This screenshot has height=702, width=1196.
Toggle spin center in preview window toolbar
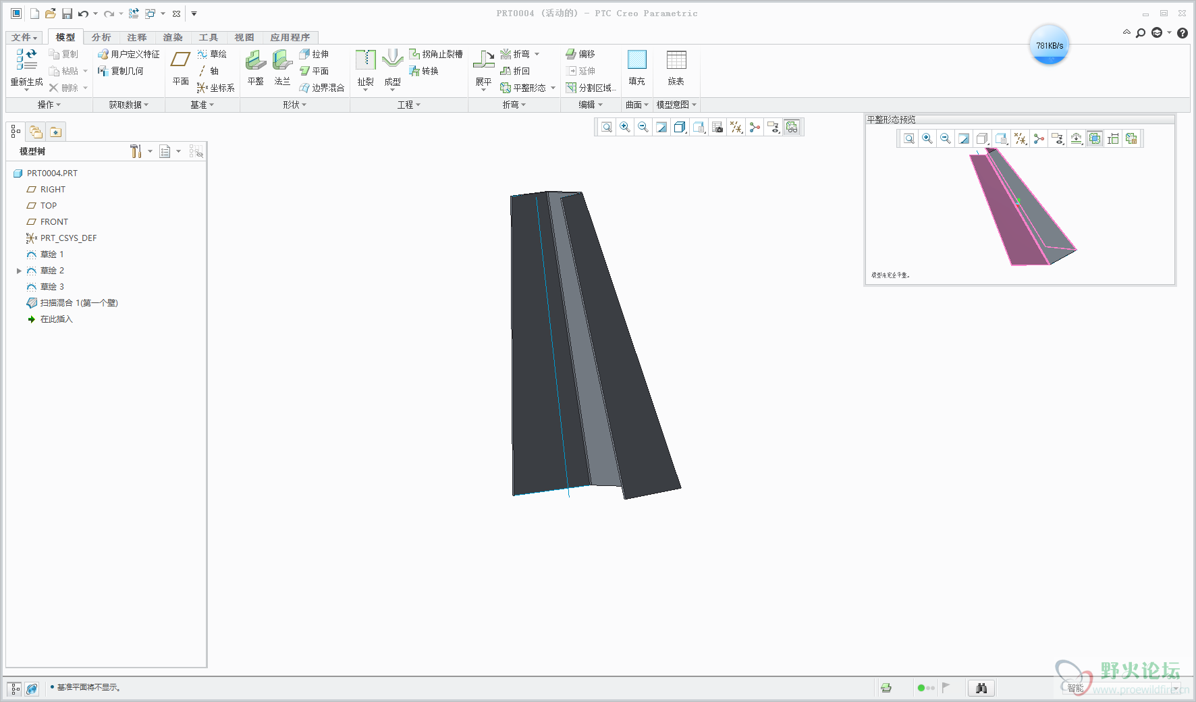click(1039, 138)
